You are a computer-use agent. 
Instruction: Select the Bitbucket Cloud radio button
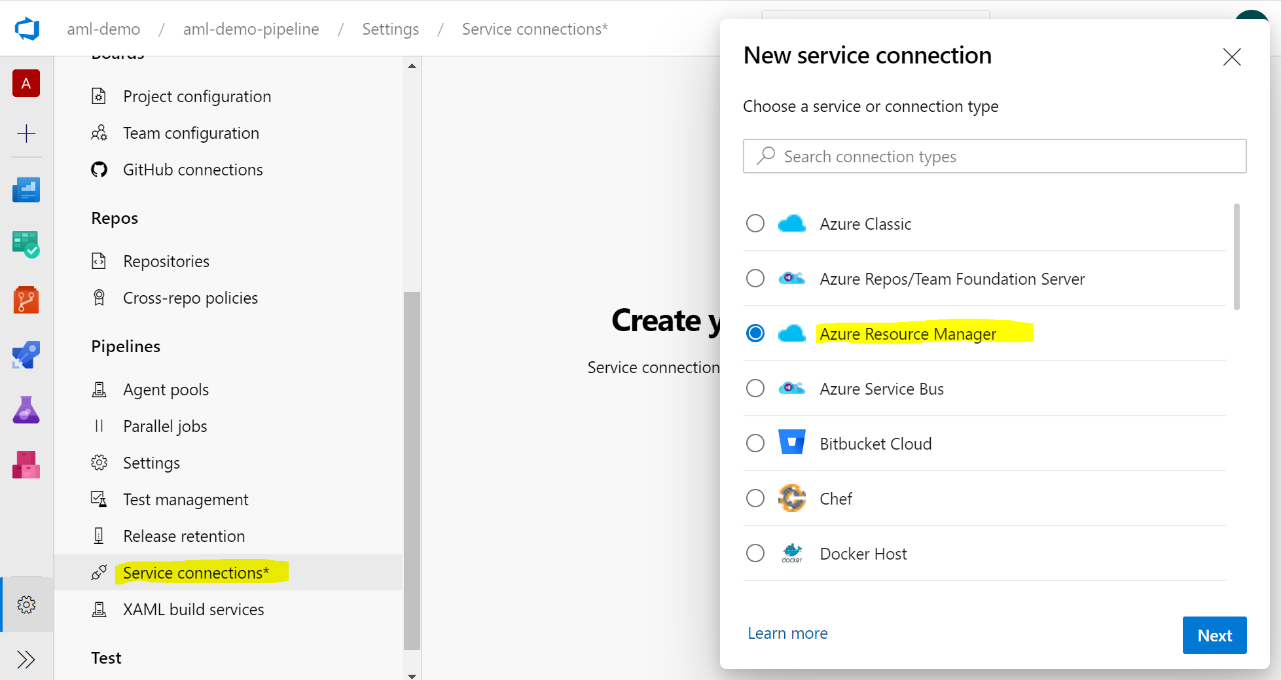pyautogui.click(x=755, y=443)
